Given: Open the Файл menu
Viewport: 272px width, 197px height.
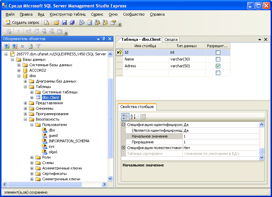Looking at the screenshot, I should [10, 14].
